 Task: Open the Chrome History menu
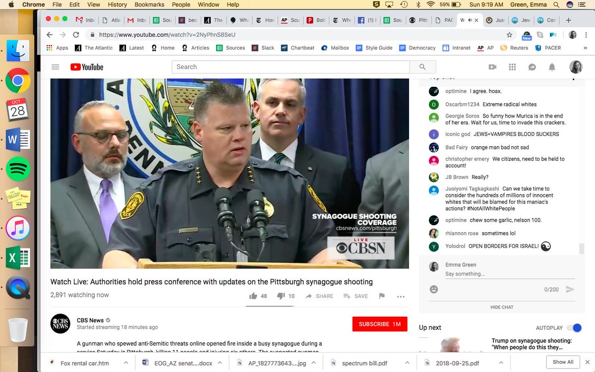(x=117, y=4)
